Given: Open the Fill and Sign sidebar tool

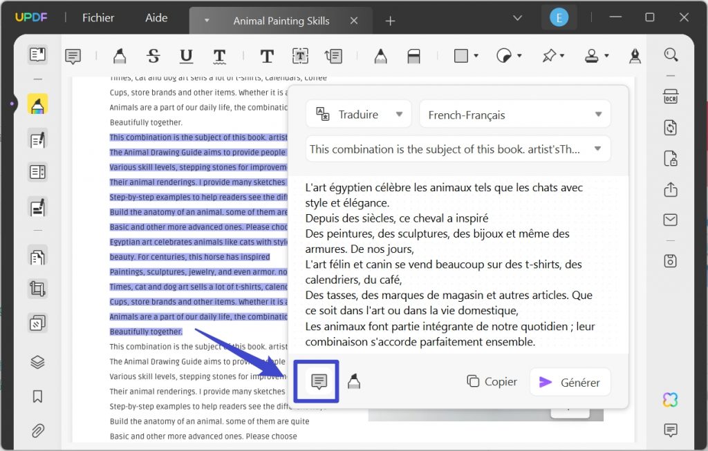Looking at the screenshot, I should (37, 208).
